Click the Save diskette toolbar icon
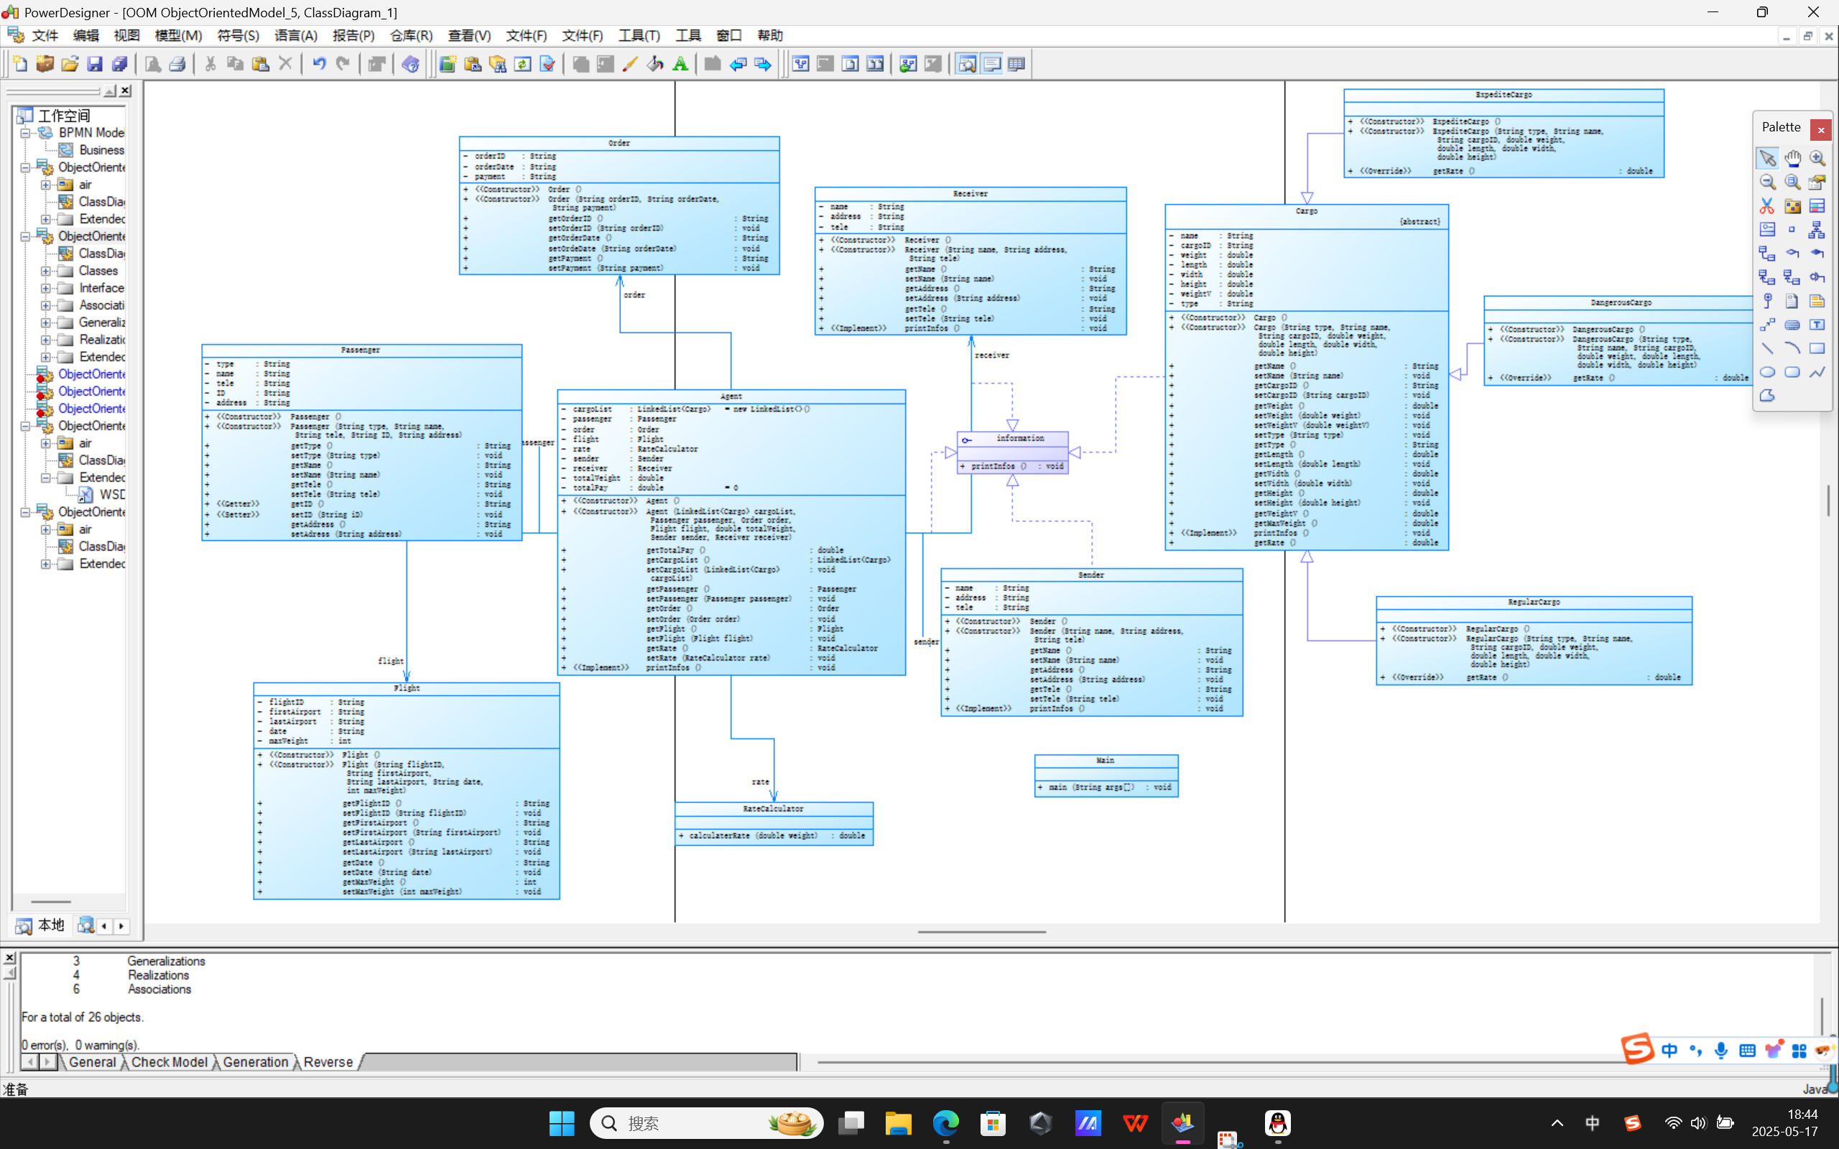 [94, 64]
